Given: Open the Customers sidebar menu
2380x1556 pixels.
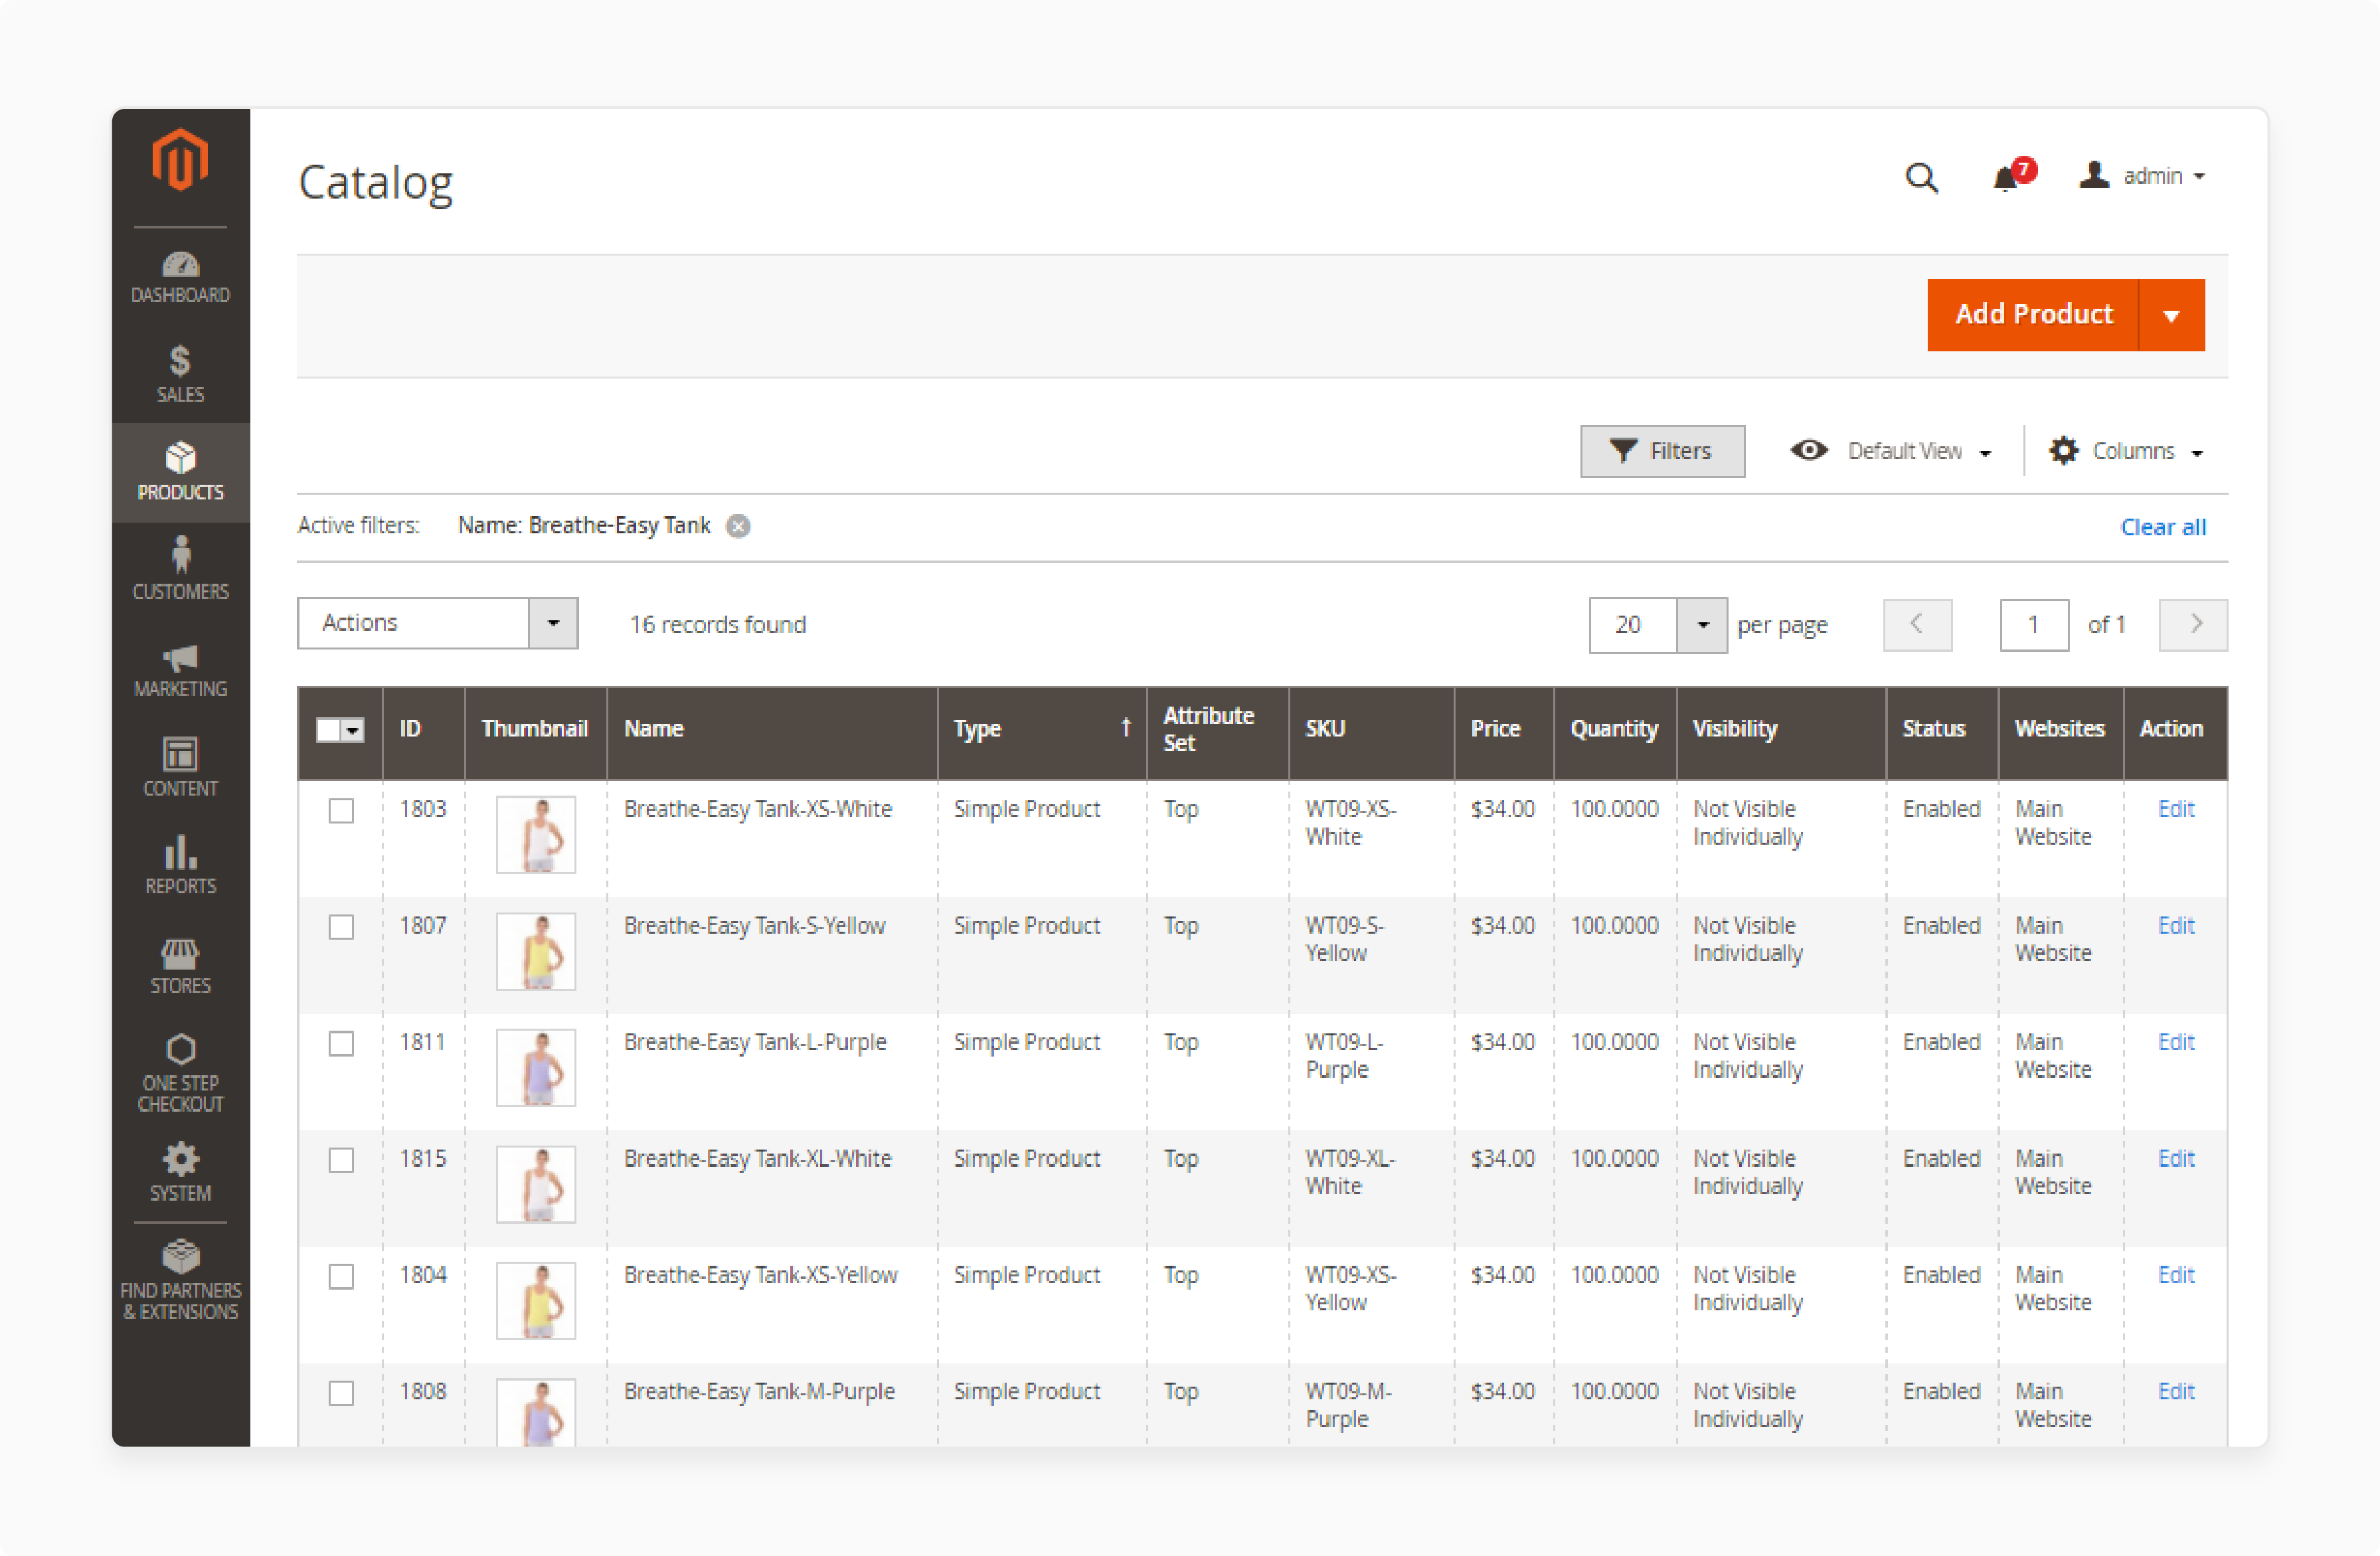Looking at the screenshot, I should coord(180,569).
